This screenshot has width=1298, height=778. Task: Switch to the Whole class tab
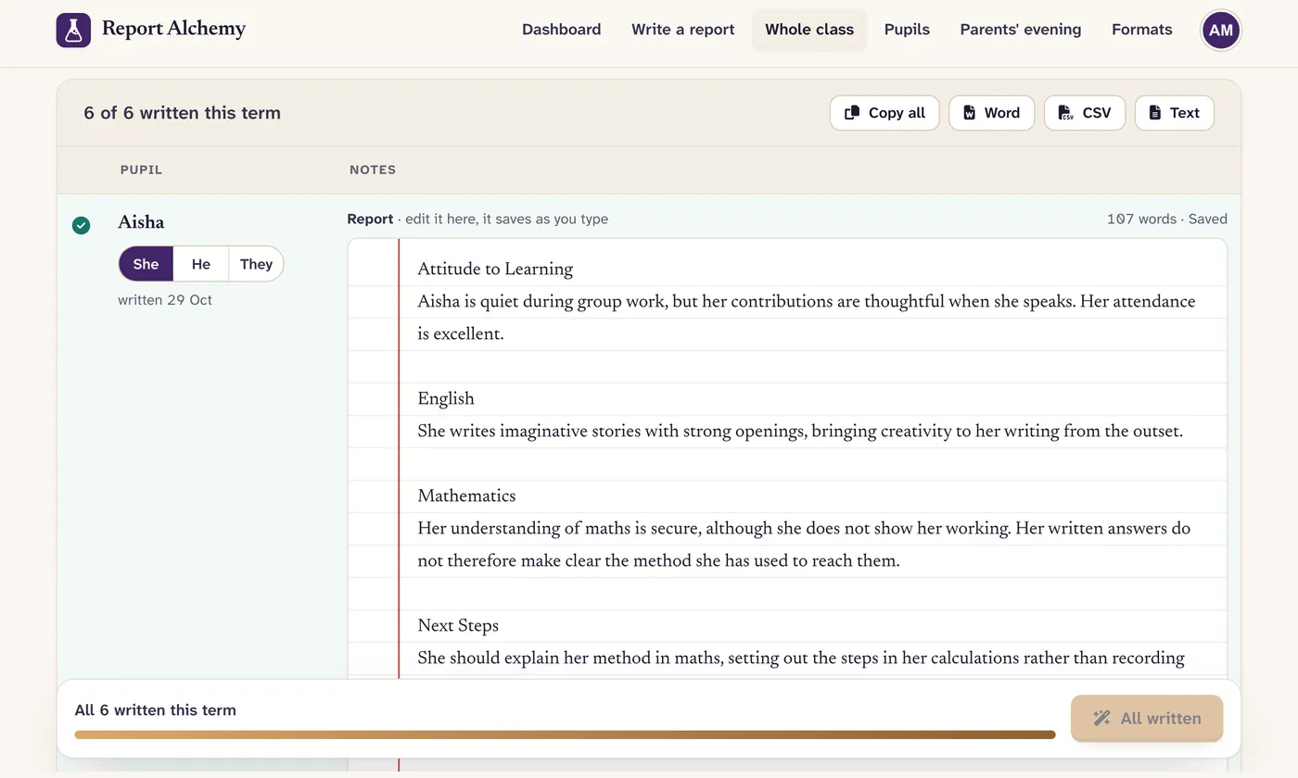pos(809,30)
